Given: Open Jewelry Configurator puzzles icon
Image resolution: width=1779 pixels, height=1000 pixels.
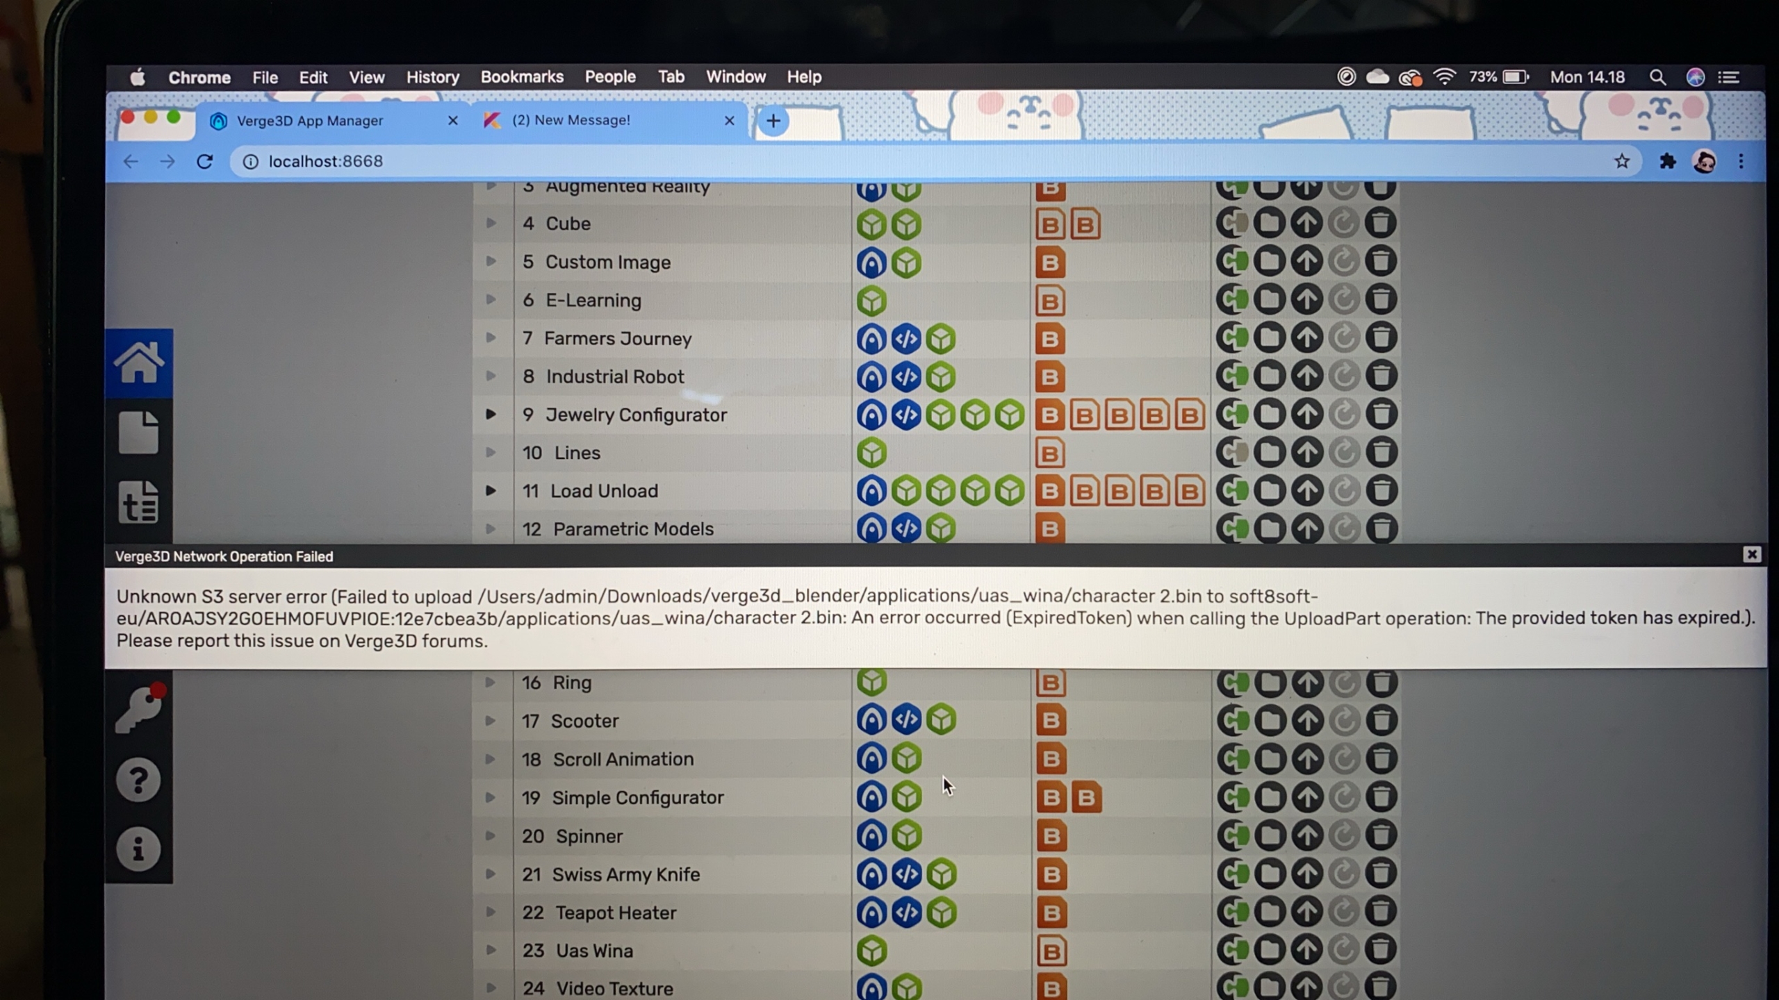Looking at the screenshot, I should click(x=871, y=415).
